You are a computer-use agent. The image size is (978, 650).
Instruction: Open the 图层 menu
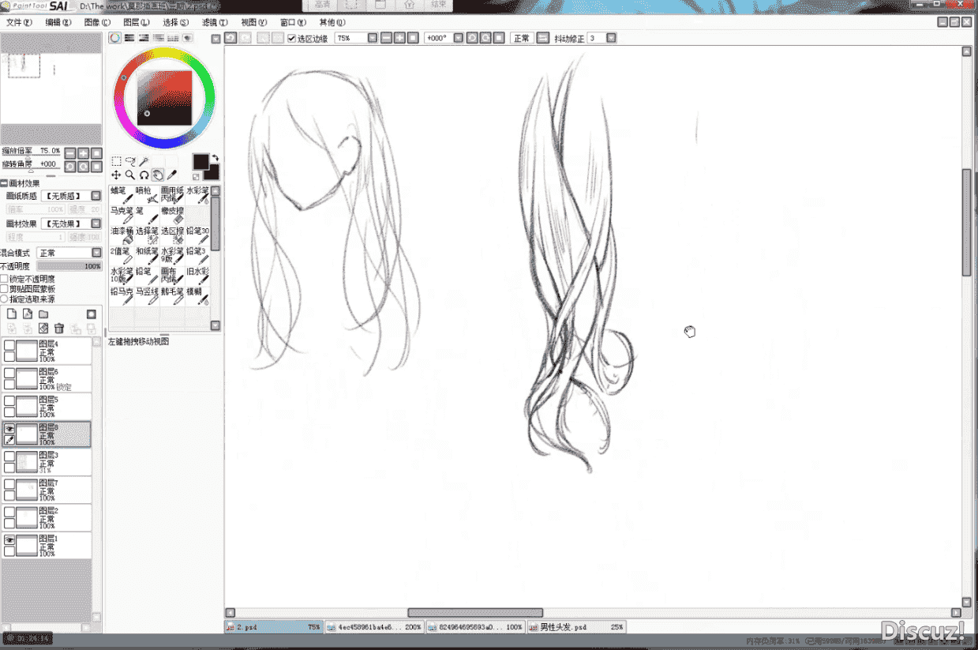[x=137, y=22]
